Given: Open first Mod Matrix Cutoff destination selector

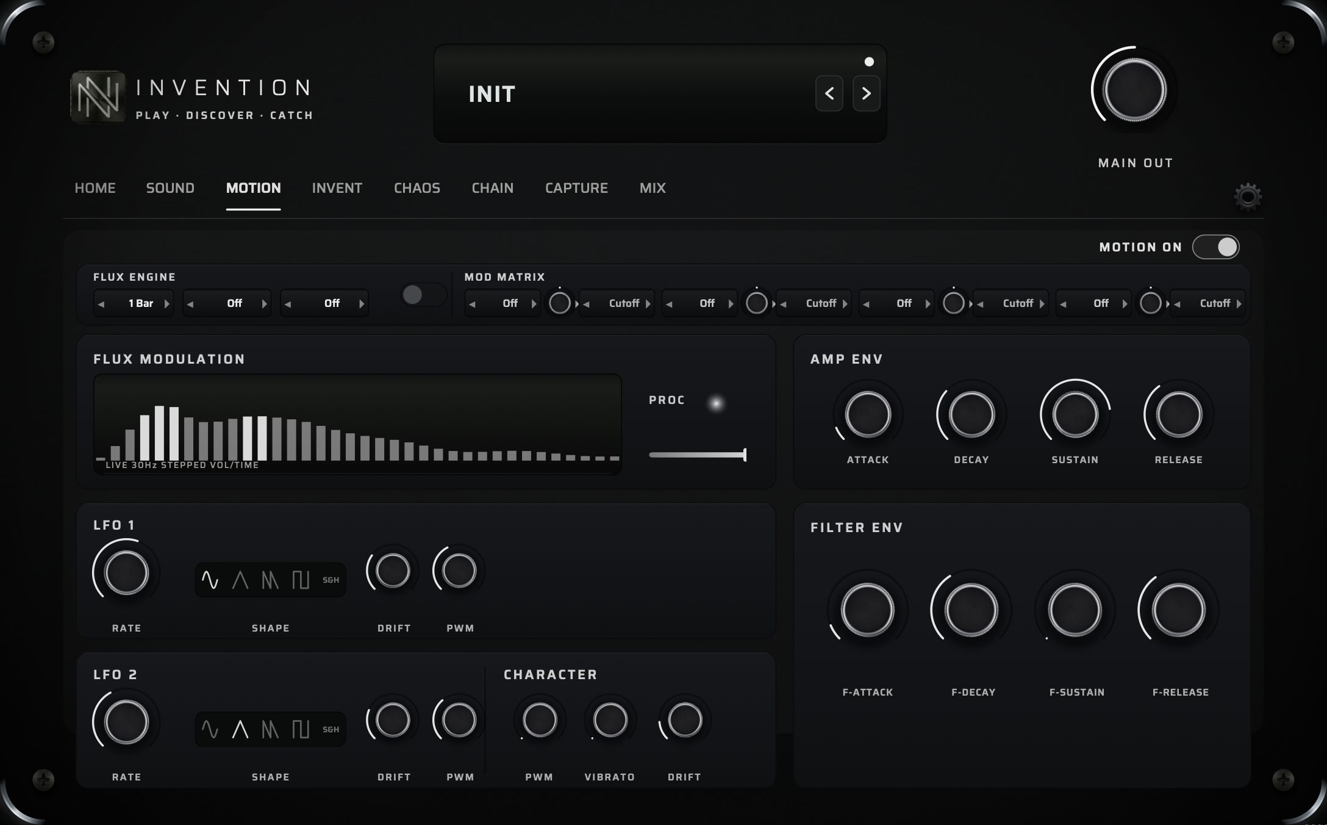Looking at the screenshot, I should click(x=617, y=303).
